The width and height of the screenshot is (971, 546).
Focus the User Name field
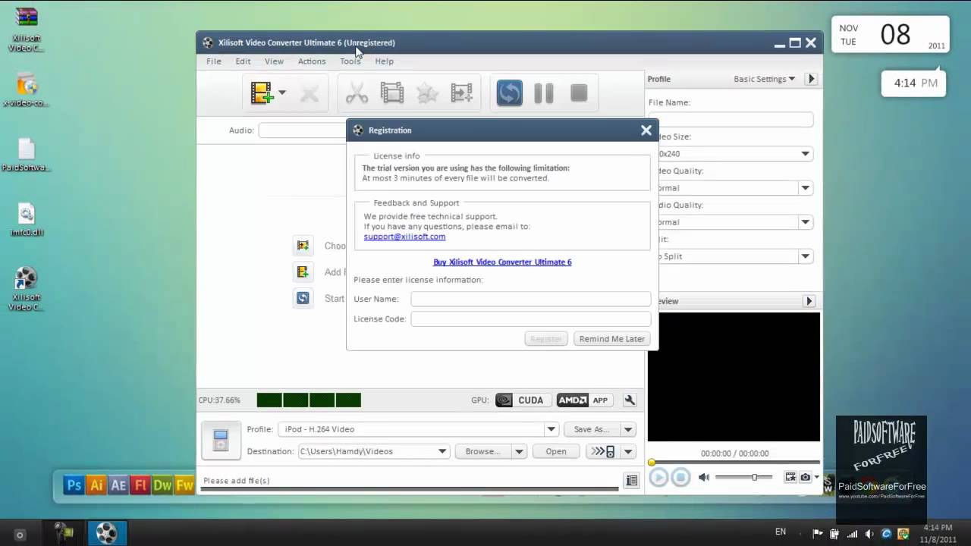click(530, 299)
